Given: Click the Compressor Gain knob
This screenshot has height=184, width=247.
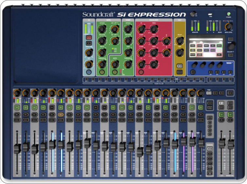Looking at the screenshot, I should pyautogui.click(x=128, y=53).
